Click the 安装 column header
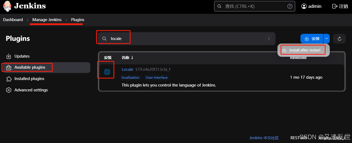Viewport: 352px width, 143px height. 108,58
